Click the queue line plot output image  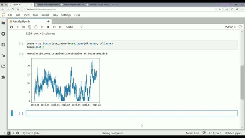(x=64, y=82)
